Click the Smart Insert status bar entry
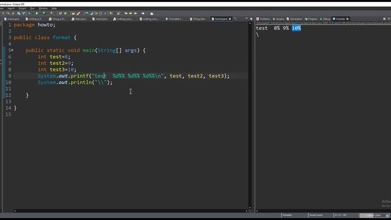Viewport: 391px width, 220px height. [x=316, y=215]
